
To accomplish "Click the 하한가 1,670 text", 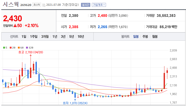I will (118, 27).
